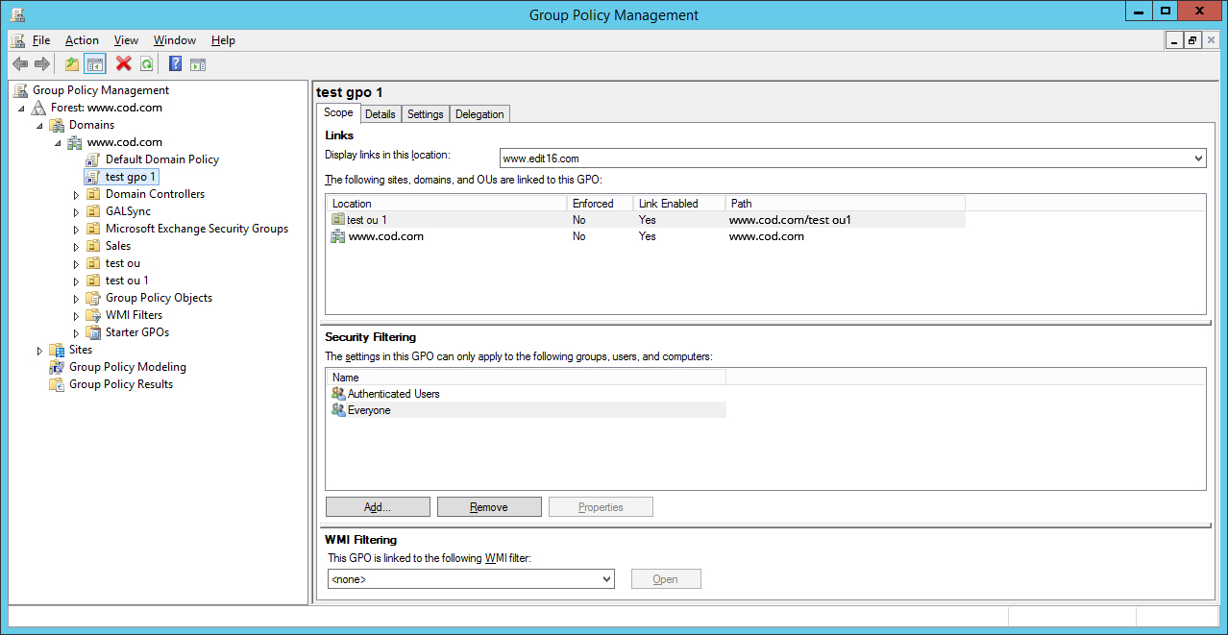The width and height of the screenshot is (1228, 635).
Task: Click the Forward arrow toolbar icon
Action: (x=42, y=64)
